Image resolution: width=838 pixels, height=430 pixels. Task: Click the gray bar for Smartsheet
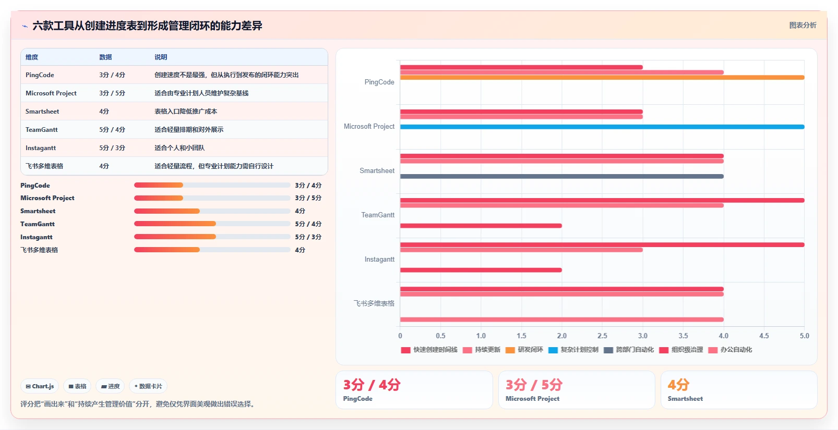562,176
